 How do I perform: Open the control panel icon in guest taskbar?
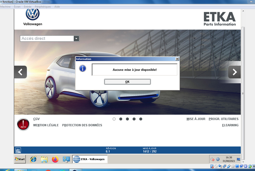66,159
